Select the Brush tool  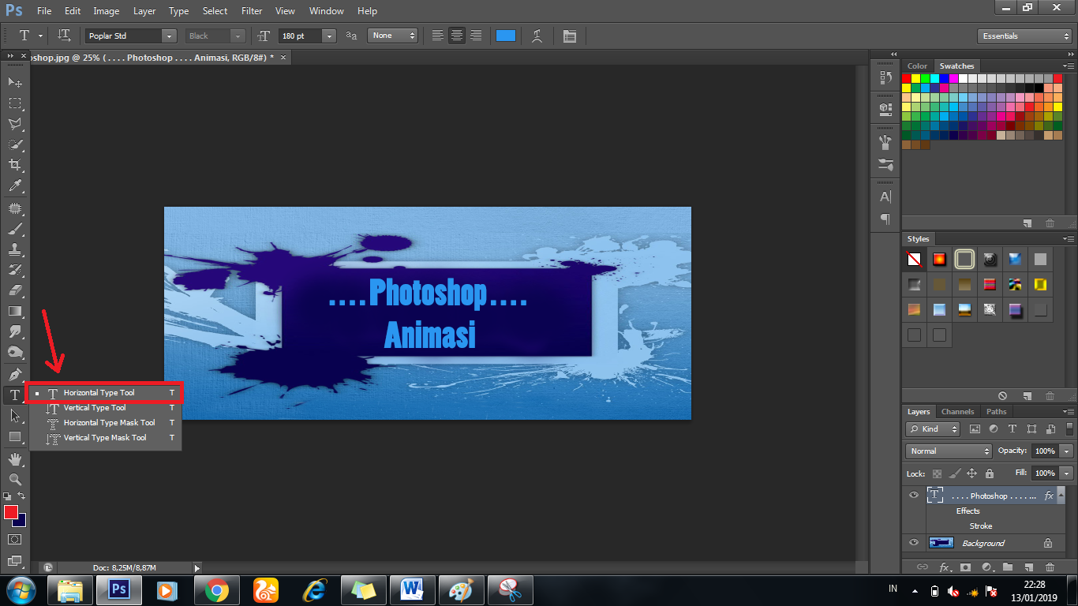click(14, 229)
